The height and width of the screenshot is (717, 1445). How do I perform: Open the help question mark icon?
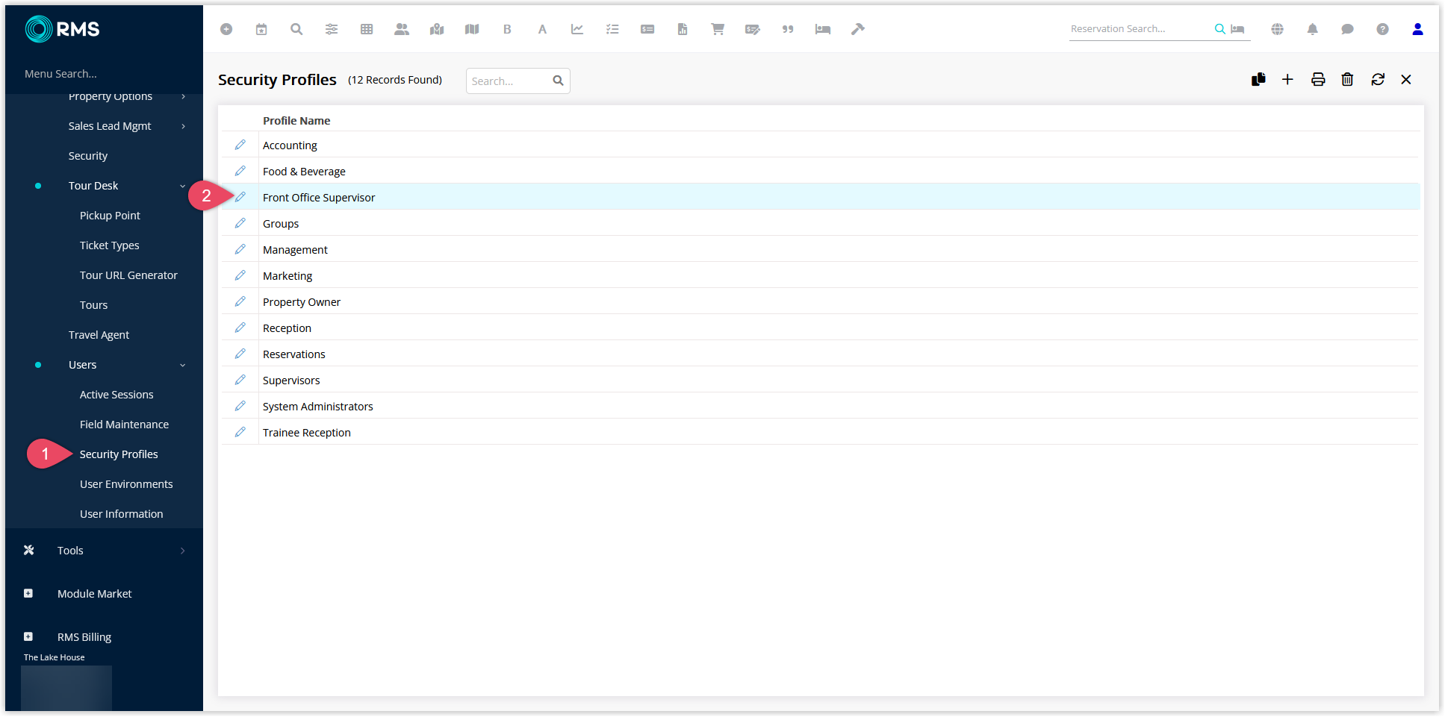[x=1383, y=29]
